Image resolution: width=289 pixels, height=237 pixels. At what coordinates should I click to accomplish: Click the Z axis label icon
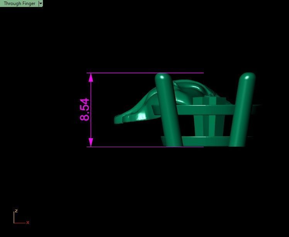(16, 211)
